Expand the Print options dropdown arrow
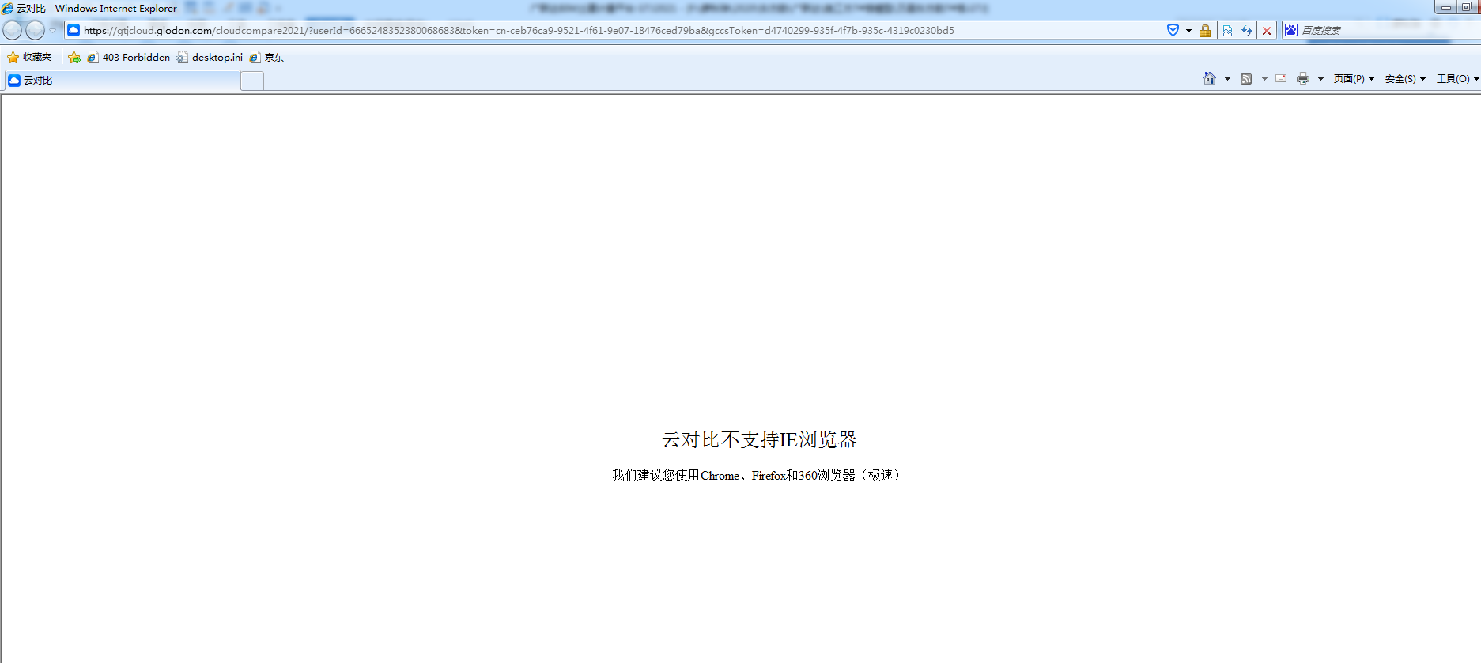The width and height of the screenshot is (1481, 663). pos(1320,79)
